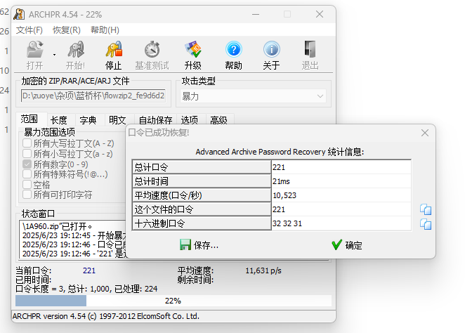Confirm with the 确定 button
Screen dimensions: 465x333
coord(347,245)
